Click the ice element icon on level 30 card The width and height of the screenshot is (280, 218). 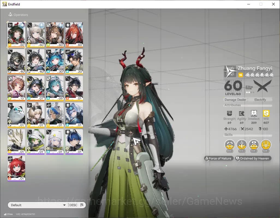[x=48, y=72]
